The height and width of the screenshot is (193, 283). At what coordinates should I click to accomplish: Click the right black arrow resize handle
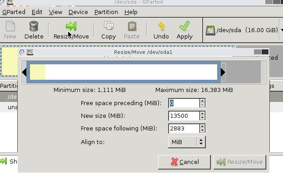223,72
